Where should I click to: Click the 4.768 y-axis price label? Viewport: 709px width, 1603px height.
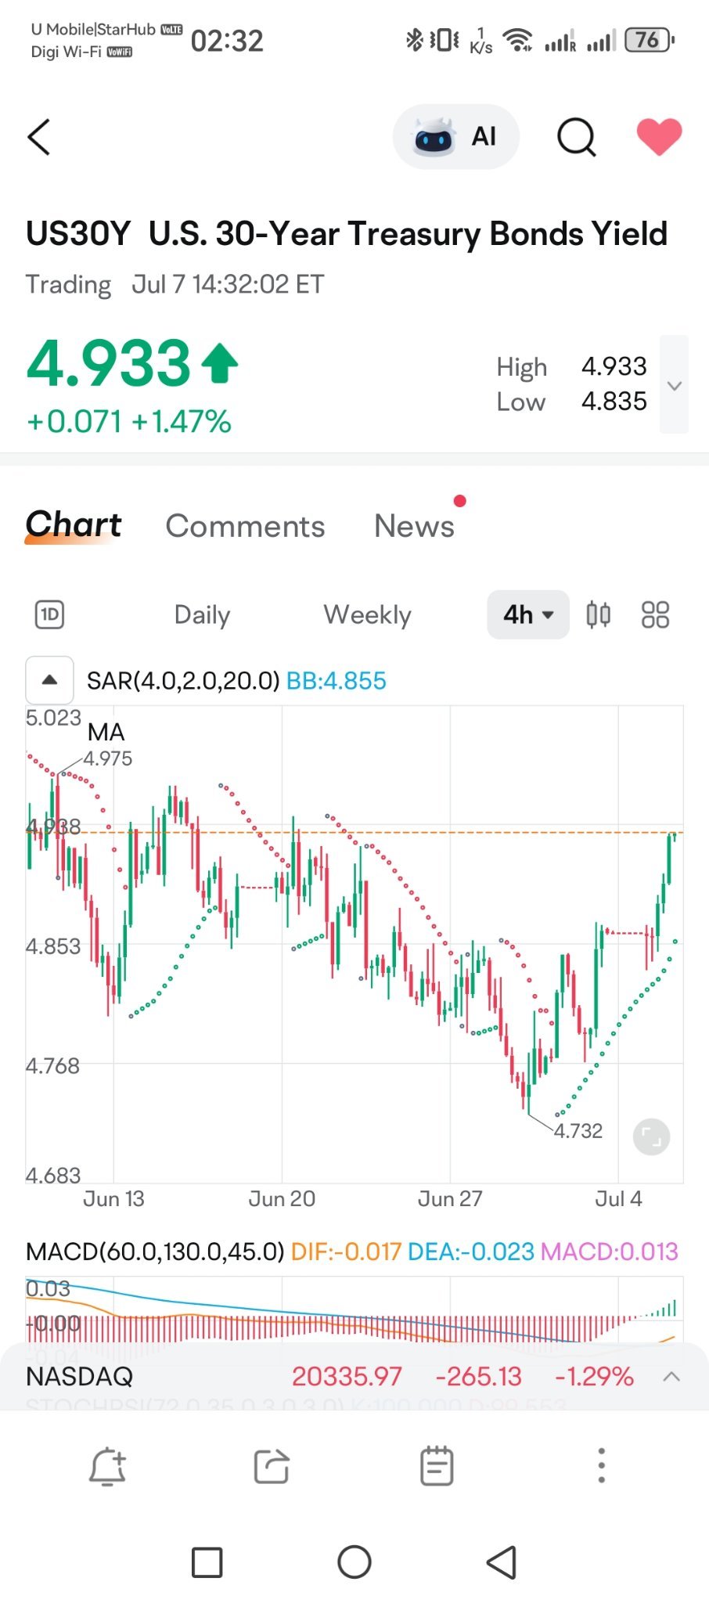pos(52,1066)
